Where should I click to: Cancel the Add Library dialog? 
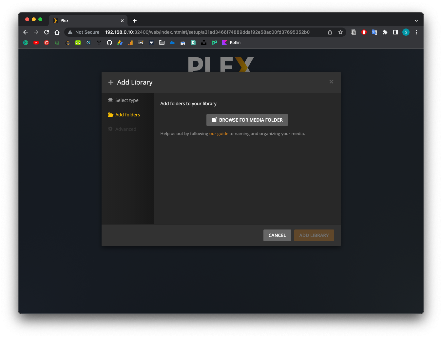(277, 235)
